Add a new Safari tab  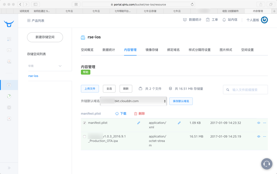tap(274, 11)
